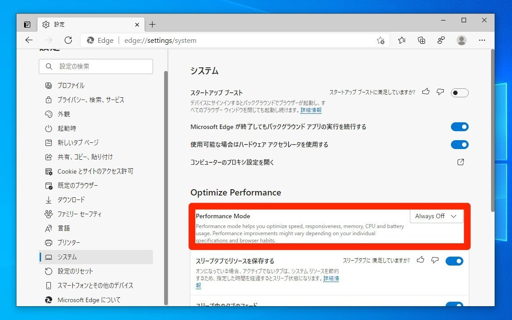Toggle スリープタブでリソースを保存する switch
Image resolution: width=512 pixels, height=320 pixels.
click(x=454, y=261)
